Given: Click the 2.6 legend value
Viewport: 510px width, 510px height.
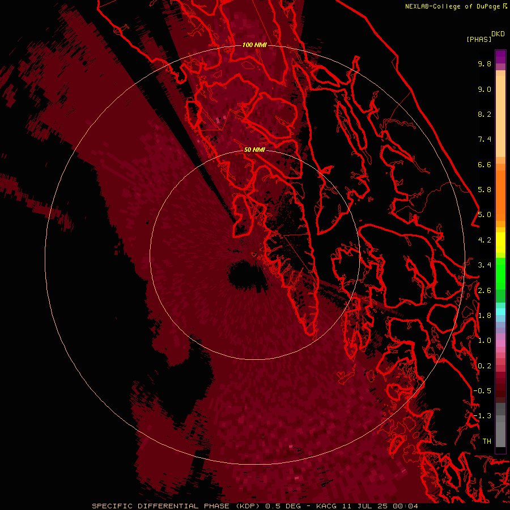Looking at the screenshot, I should 484,291.
